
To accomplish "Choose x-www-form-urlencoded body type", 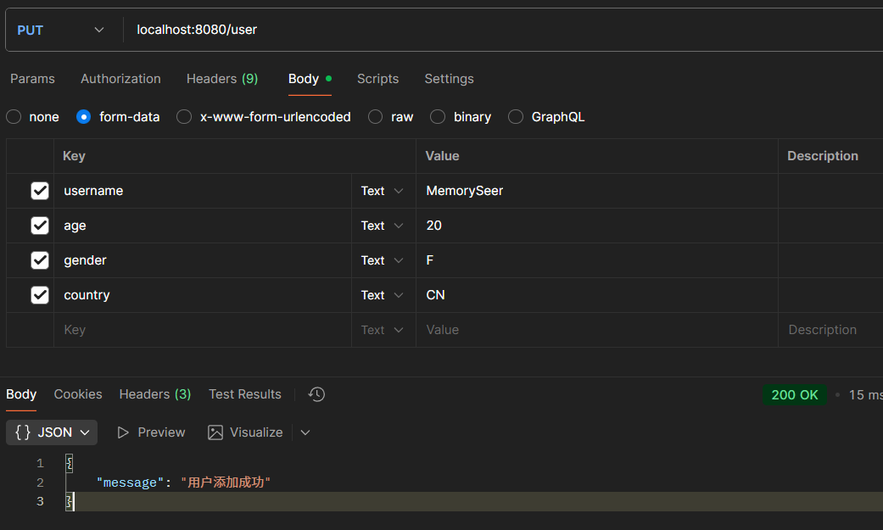I will tap(184, 117).
